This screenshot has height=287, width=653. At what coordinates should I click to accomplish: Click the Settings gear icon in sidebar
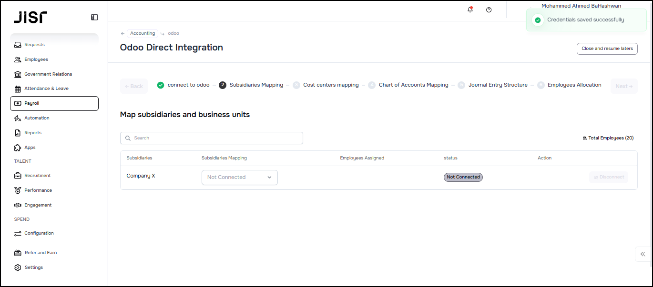[18, 267]
